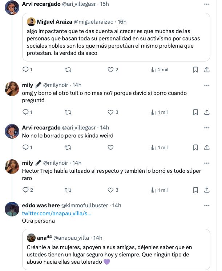The height and width of the screenshot is (271, 222).
Task: Like mily's tweet about david borro
Action: [x=111, y=112]
